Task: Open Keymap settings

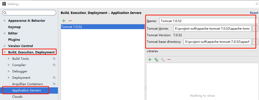Action: point(14,27)
